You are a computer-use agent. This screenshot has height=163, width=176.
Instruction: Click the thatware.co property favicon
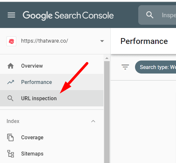click(11, 41)
